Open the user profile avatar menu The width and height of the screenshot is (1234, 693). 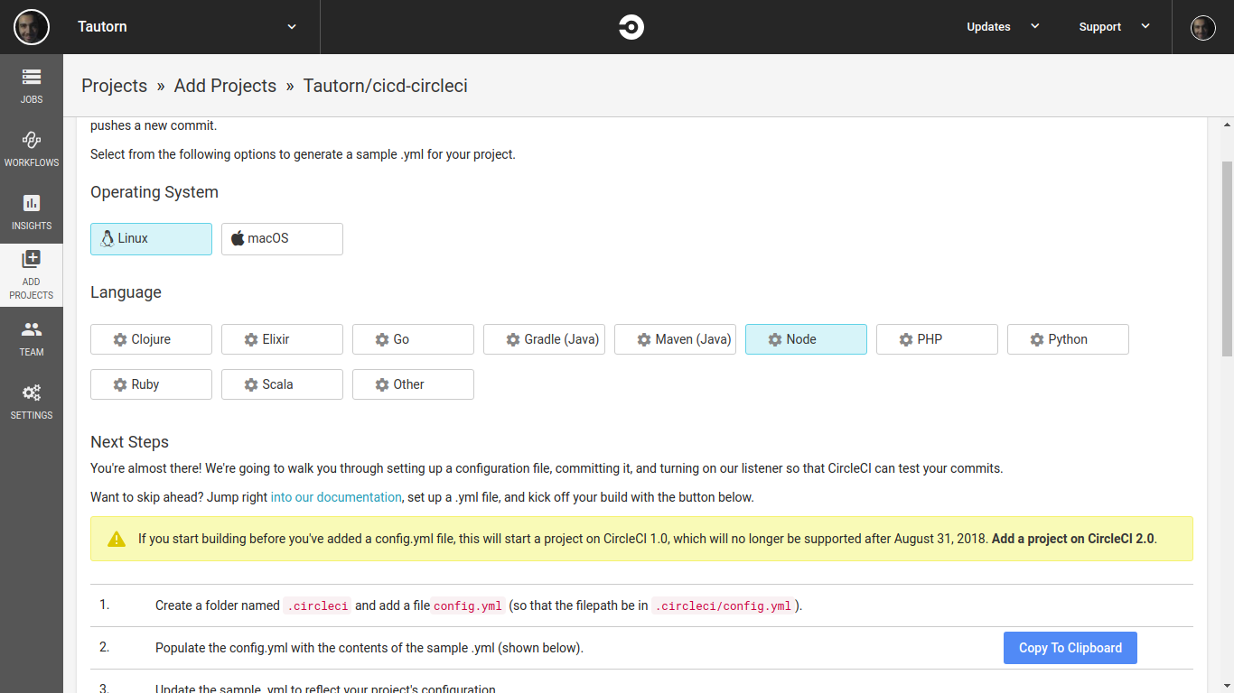1203,27
